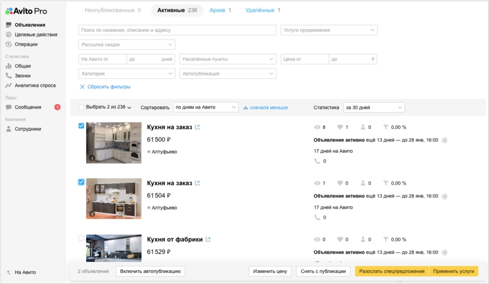Click the search by name and address field
This screenshot has height=284, width=489.
click(177, 30)
